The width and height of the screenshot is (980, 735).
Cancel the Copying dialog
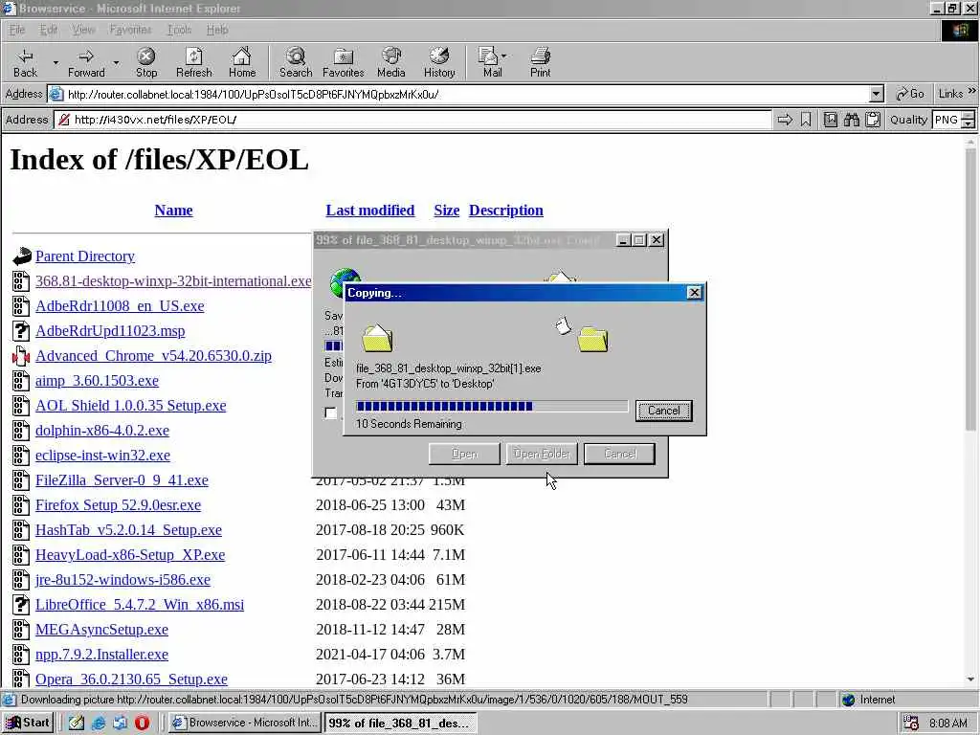pos(663,411)
